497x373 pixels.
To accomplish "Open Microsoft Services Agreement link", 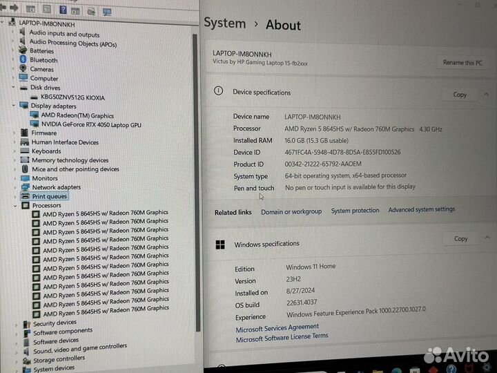I will pyautogui.click(x=277, y=328).
